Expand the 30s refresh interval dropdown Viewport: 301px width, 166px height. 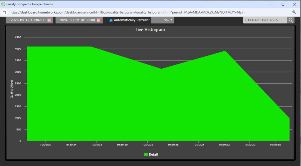[162, 20]
